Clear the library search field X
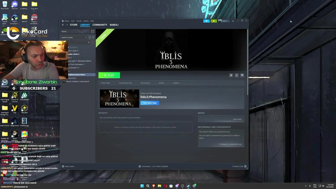 click(x=89, y=43)
